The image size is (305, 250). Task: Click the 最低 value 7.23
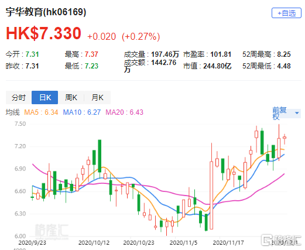[91, 66]
